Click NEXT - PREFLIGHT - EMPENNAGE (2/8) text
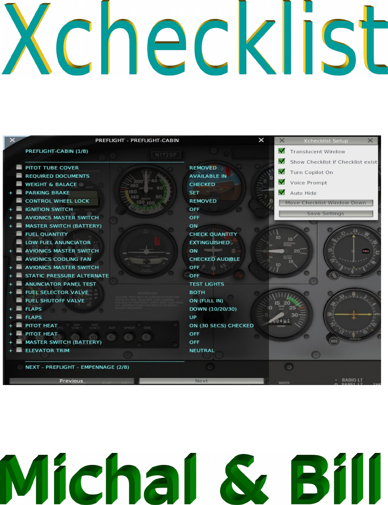This screenshot has height=505, width=388. tap(77, 367)
